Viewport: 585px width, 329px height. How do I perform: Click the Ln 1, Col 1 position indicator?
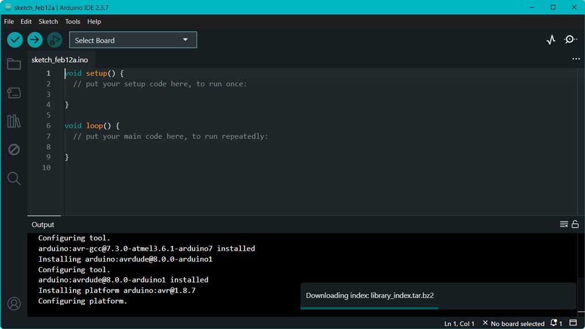click(x=459, y=323)
